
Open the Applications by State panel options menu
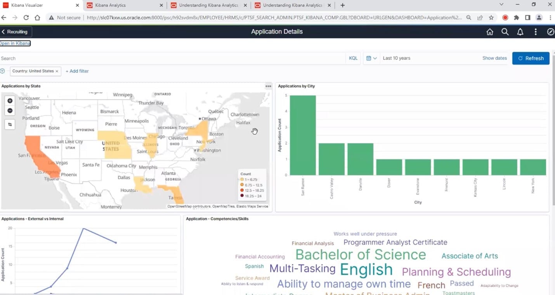point(267,86)
